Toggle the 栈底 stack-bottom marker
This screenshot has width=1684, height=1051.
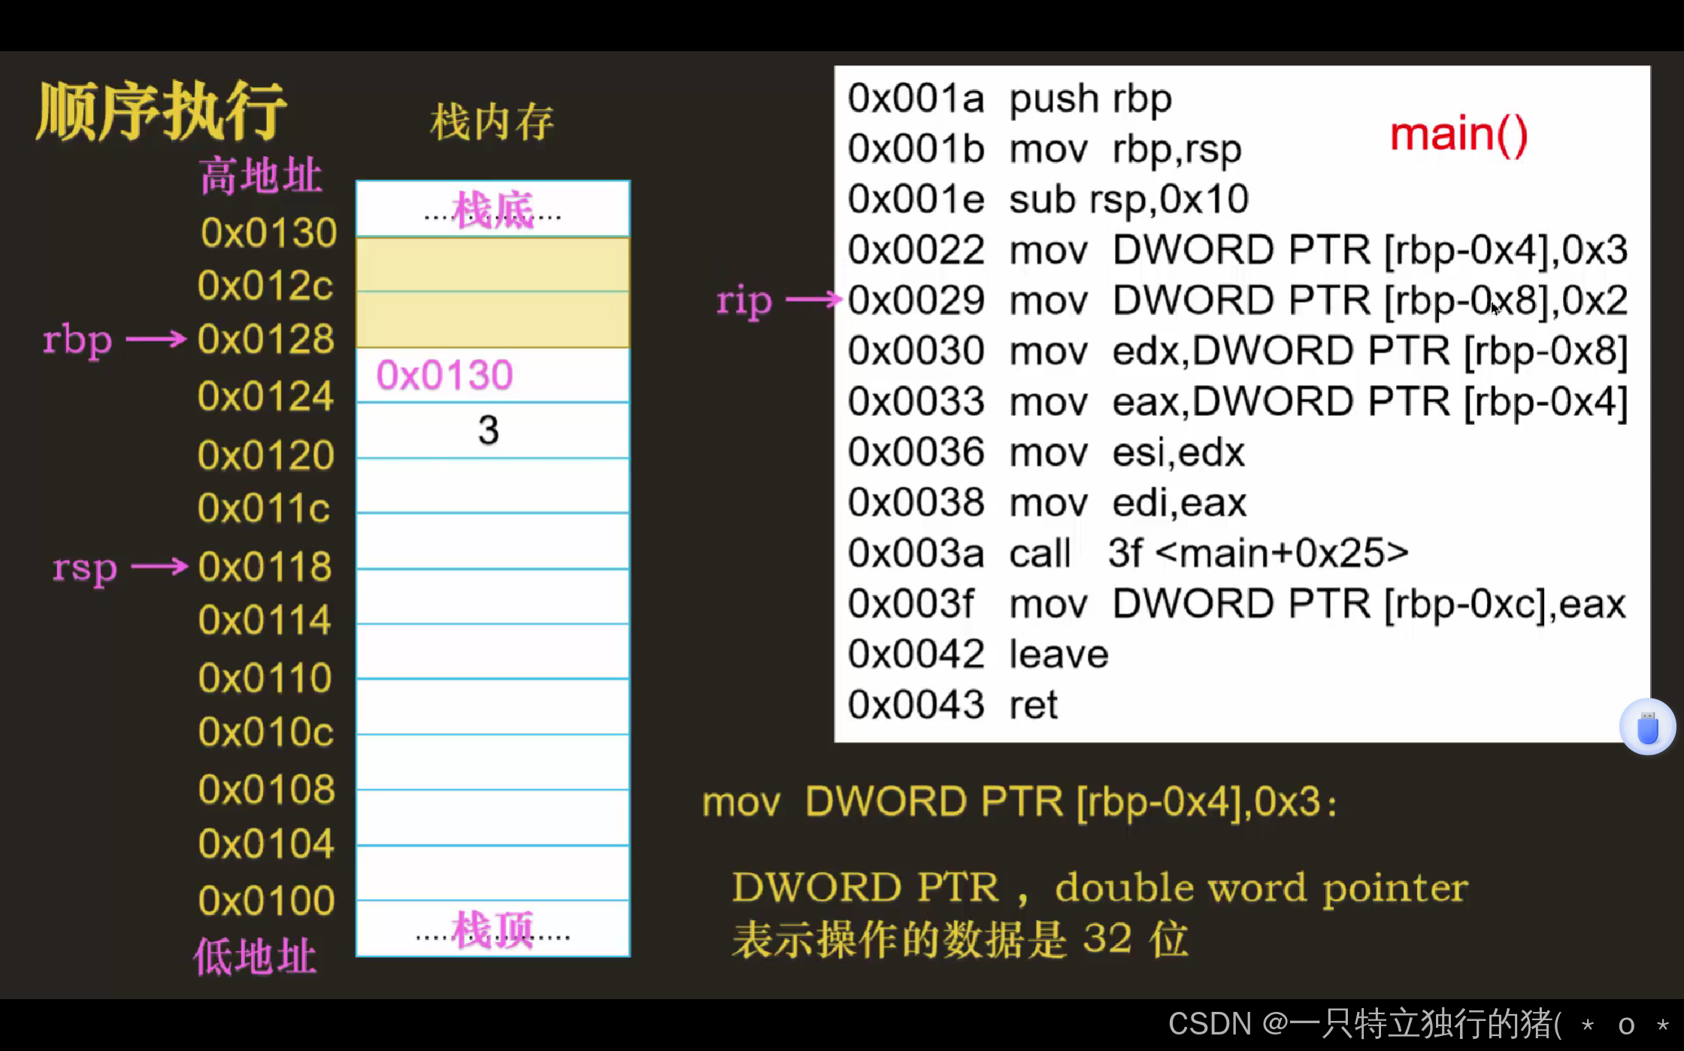(x=492, y=211)
